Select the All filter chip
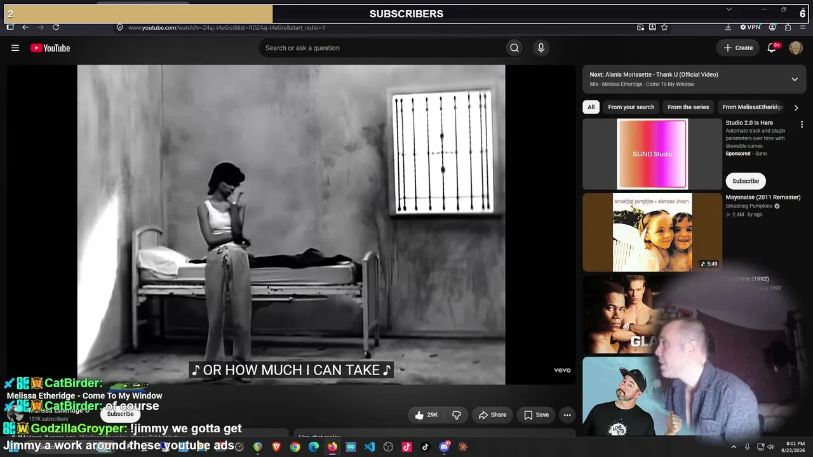Viewport: 813px width, 457px height. click(x=591, y=107)
